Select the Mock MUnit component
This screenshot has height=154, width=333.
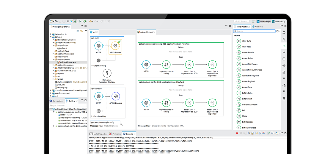(x=239, y=116)
